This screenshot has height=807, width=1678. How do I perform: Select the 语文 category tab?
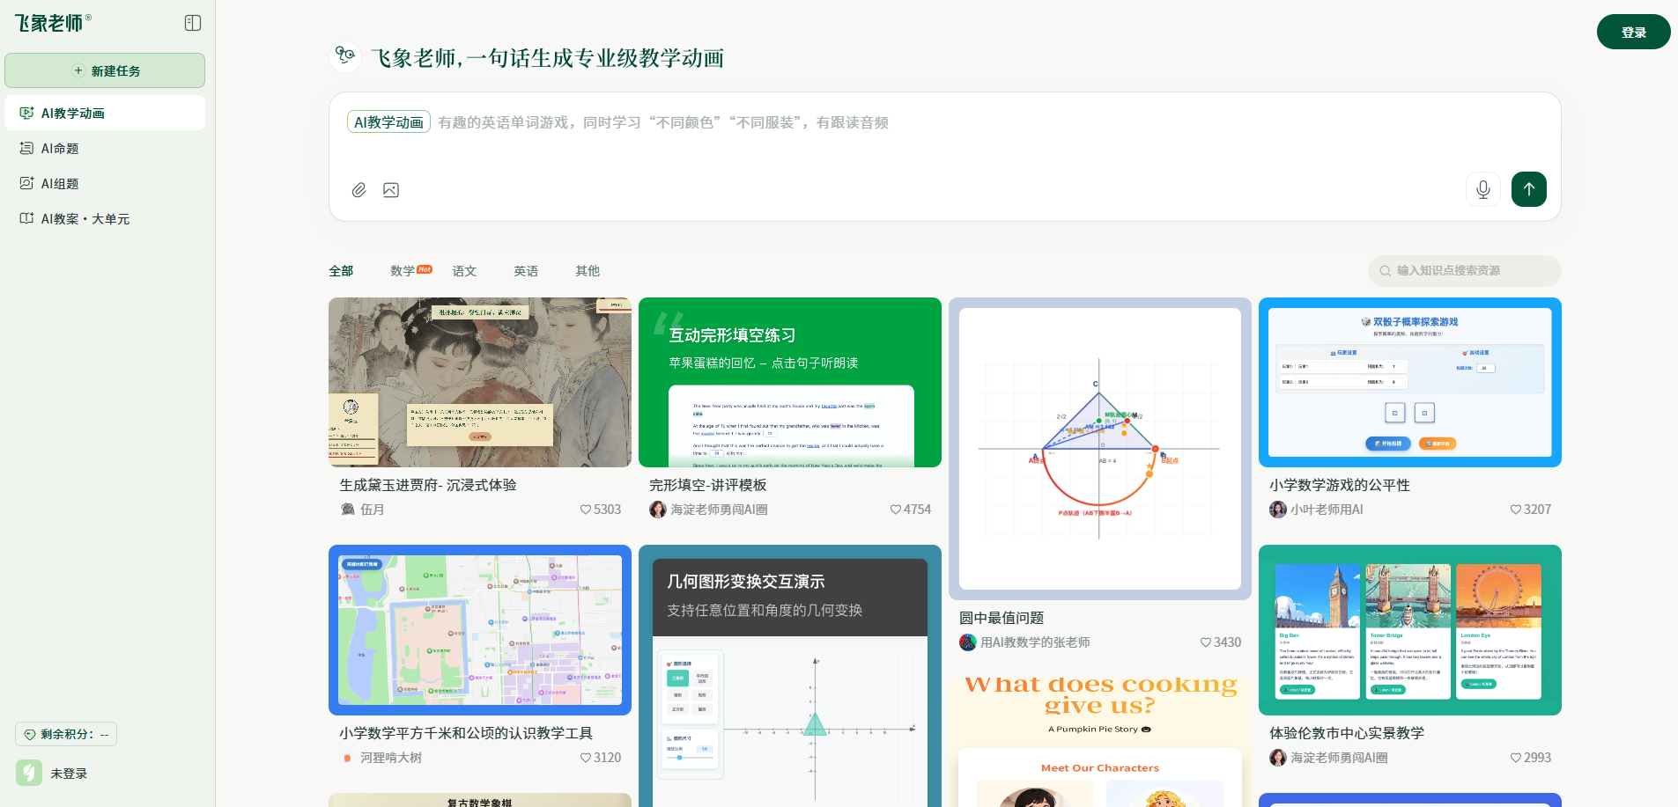(x=464, y=271)
